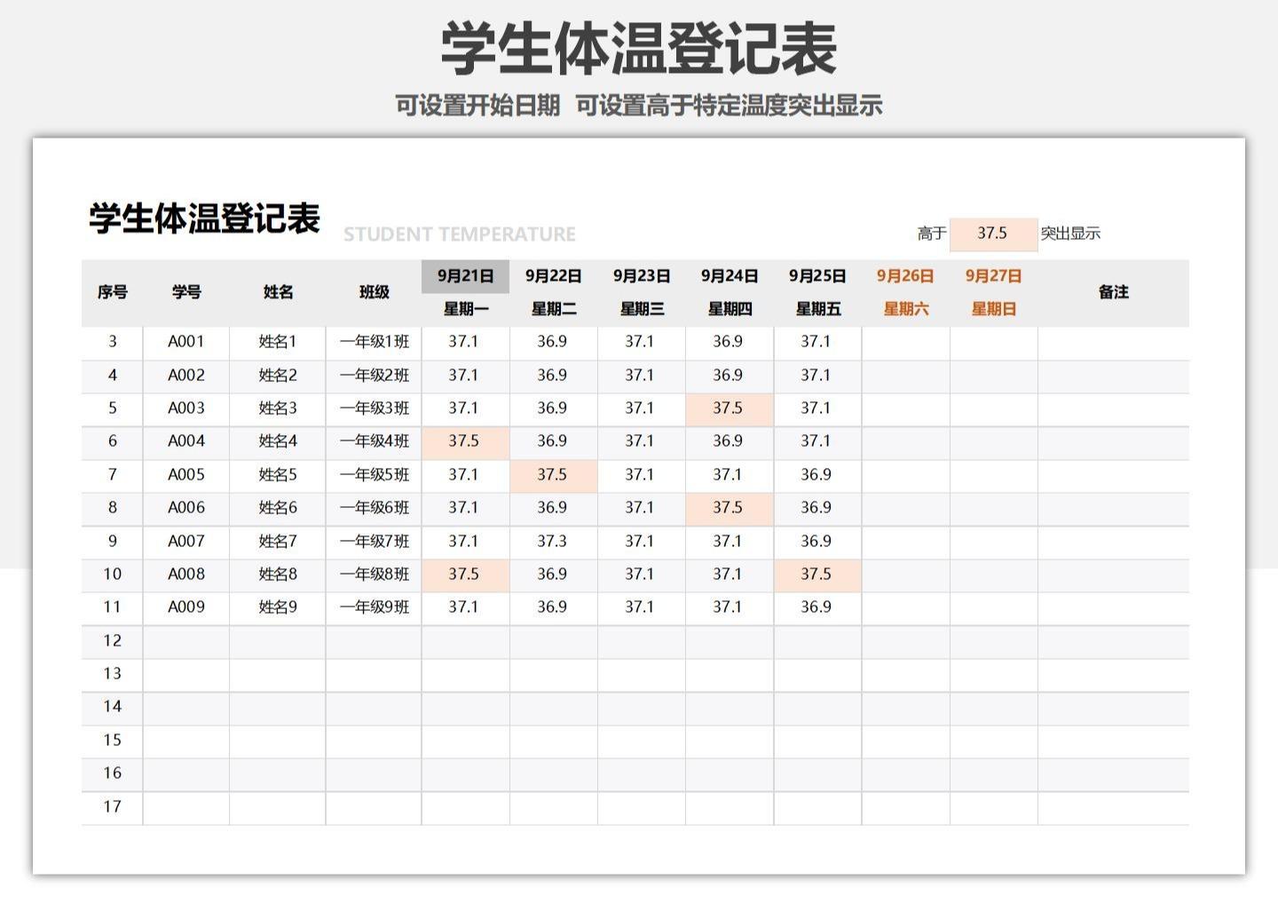Click the name cell 姓名5
1278x904 pixels.
point(278,475)
